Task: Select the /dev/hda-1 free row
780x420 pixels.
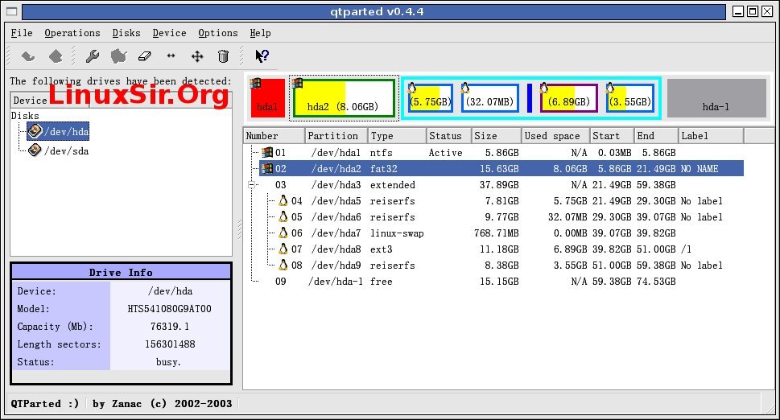Action: [501, 282]
